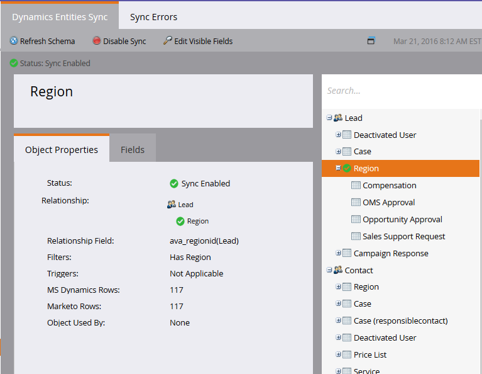The width and height of the screenshot is (482, 374).
Task: Click the Contact label in entity tree
Action: (x=359, y=270)
